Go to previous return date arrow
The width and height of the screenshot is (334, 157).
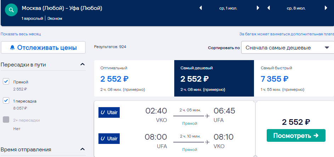click(268, 8)
